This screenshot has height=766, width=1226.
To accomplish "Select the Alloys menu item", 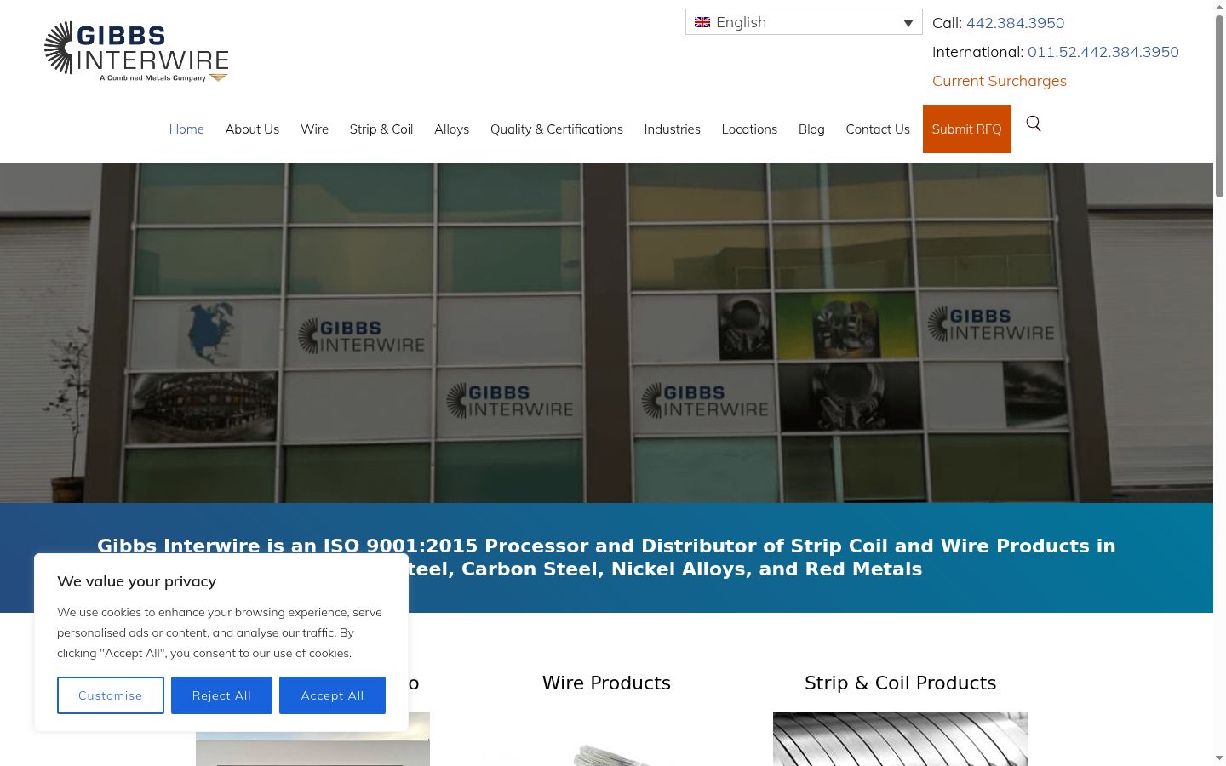I will point(451,129).
